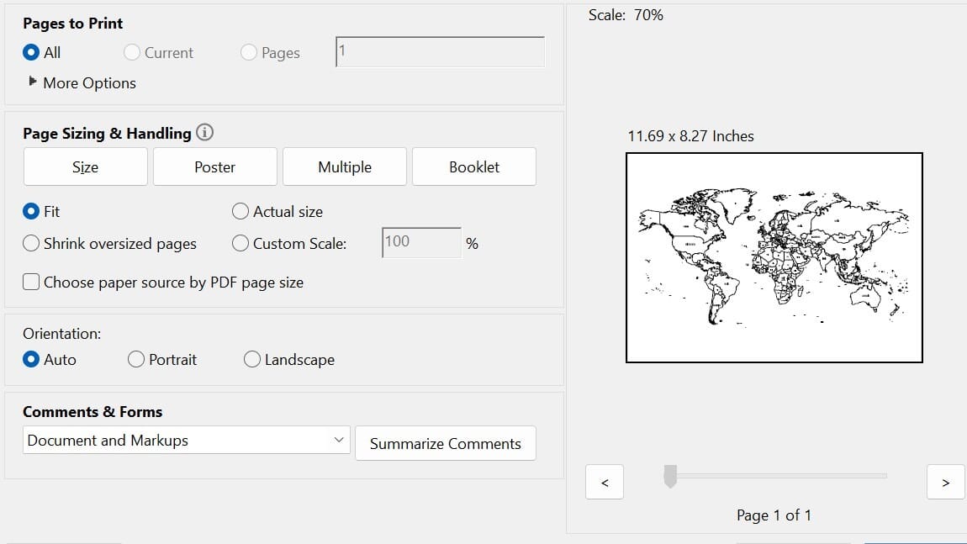This screenshot has height=544, width=967.
Task: Select the Pages radio option
Action: click(248, 52)
